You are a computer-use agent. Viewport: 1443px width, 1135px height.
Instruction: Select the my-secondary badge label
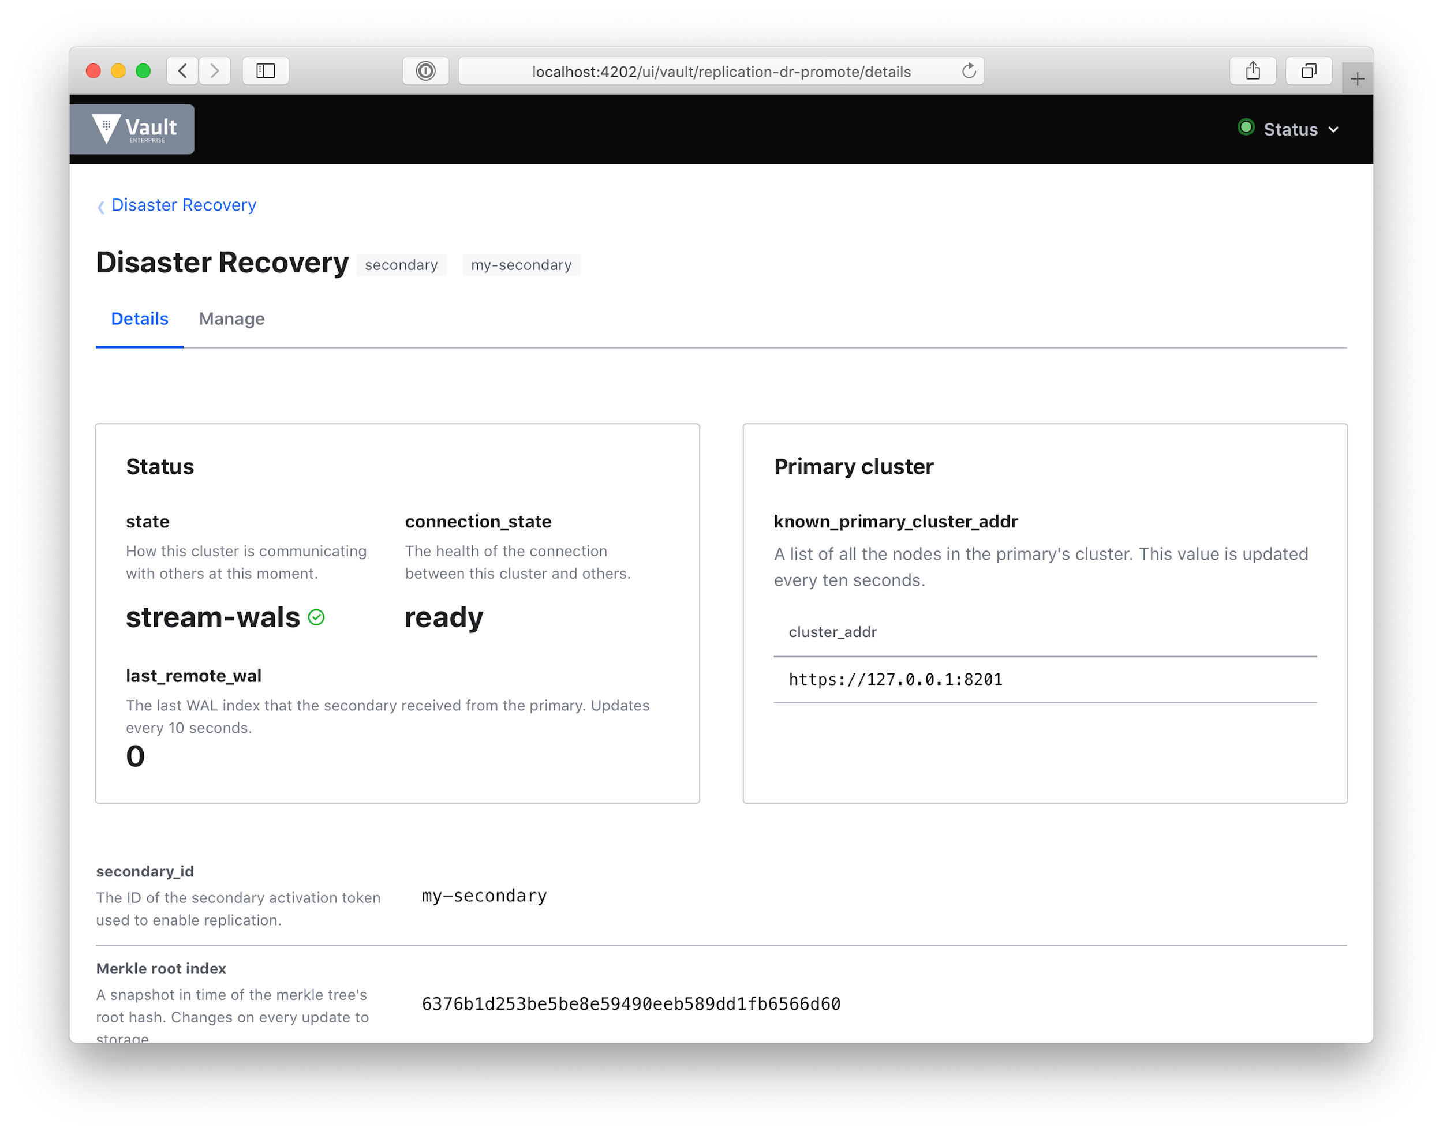click(x=521, y=264)
